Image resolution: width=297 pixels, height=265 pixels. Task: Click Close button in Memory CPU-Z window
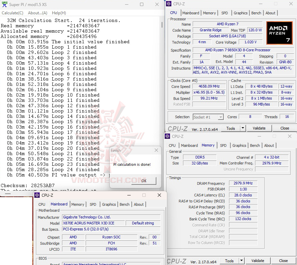tap(283, 261)
